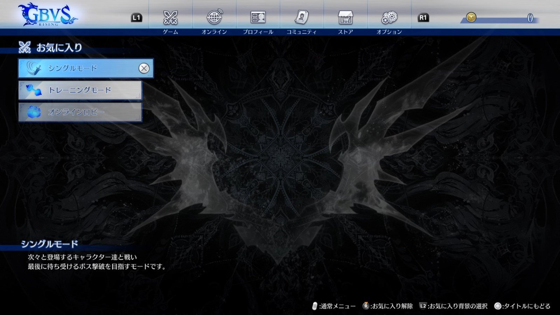Click the options button icon near 通常メニュー
Image resolution: width=560 pixels, height=315 pixels.
click(x=315, y=306)
